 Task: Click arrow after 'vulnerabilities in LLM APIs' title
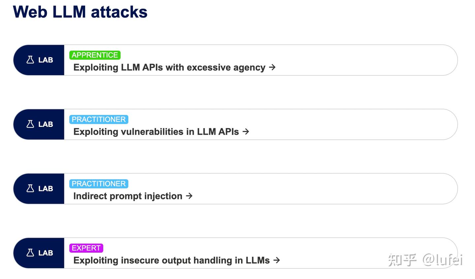246,131
